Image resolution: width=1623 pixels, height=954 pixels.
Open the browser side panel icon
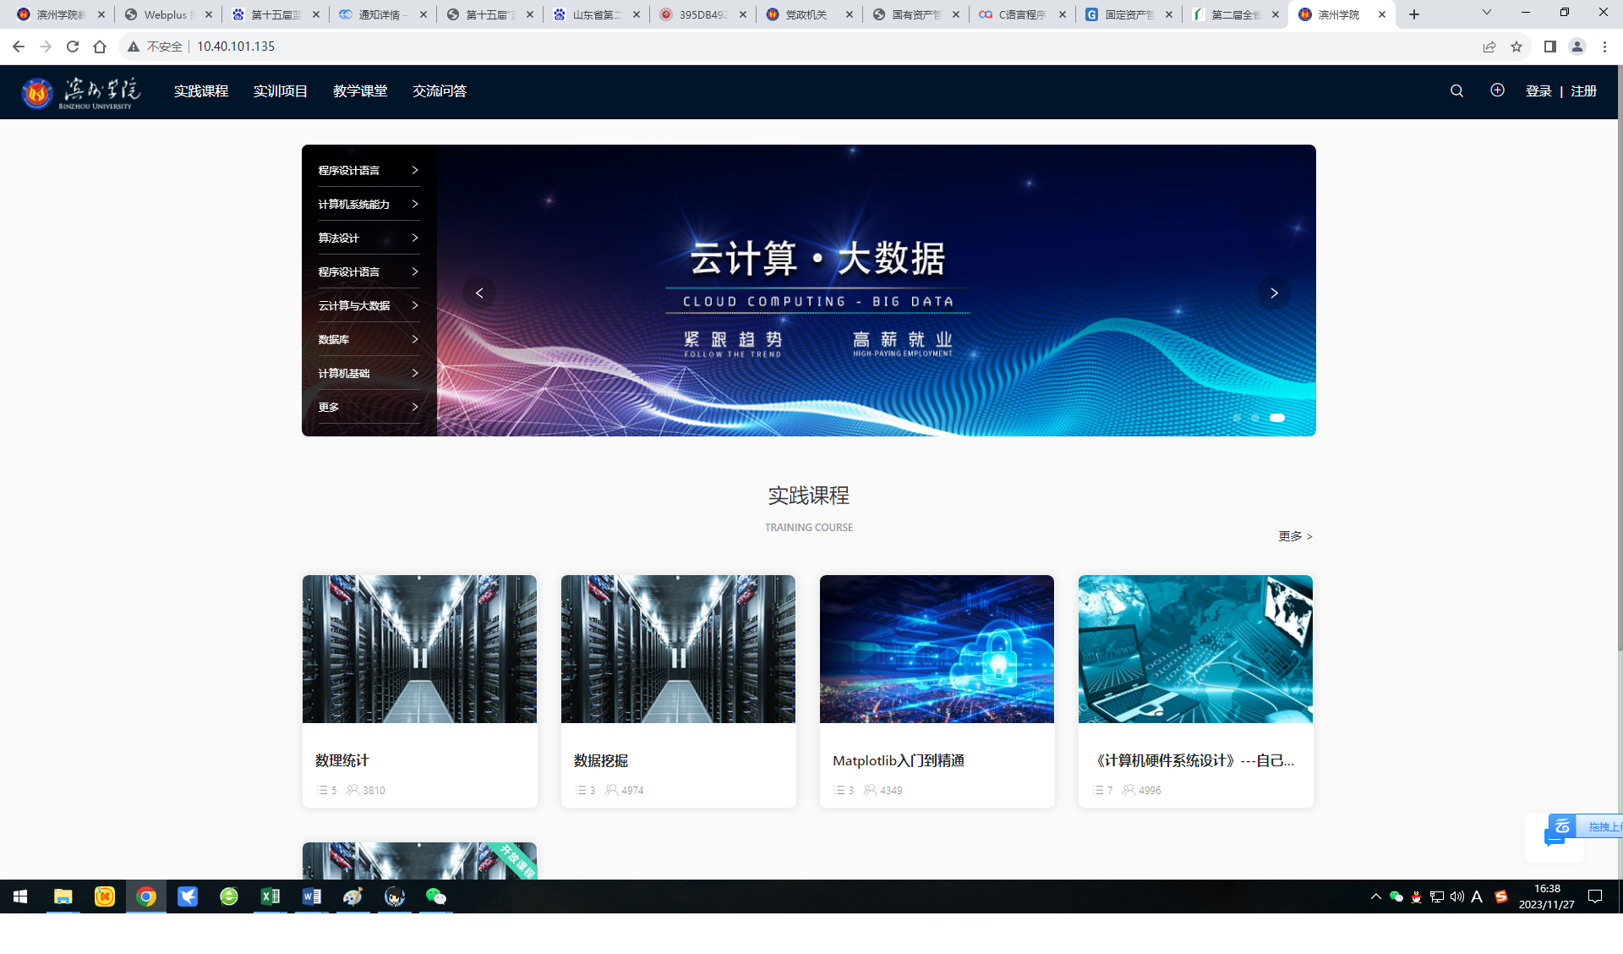[1549, 47]
